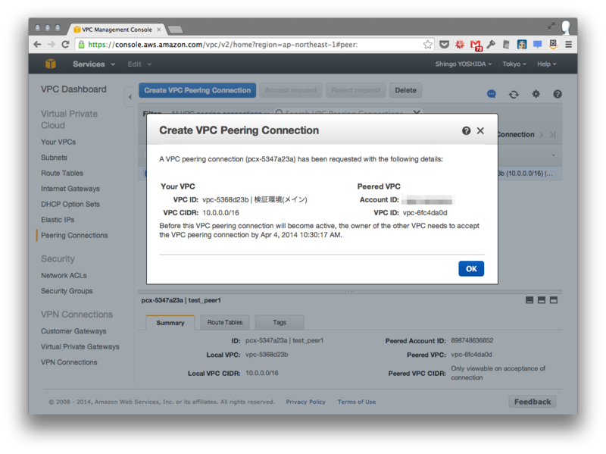The height and width of the screenshot is (454, 606).
Task: Open the Services dropdown menu
Action: pos(94,64)
